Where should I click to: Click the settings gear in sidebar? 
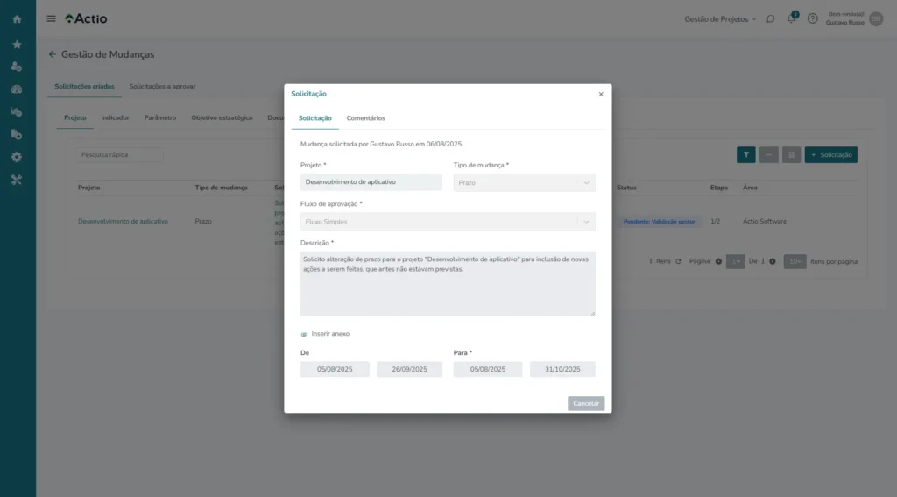point(17,157)
